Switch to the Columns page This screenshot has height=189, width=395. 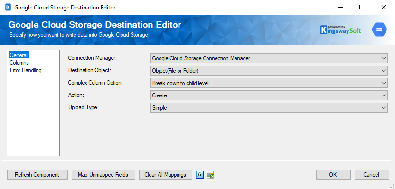[x=19, y=63]
